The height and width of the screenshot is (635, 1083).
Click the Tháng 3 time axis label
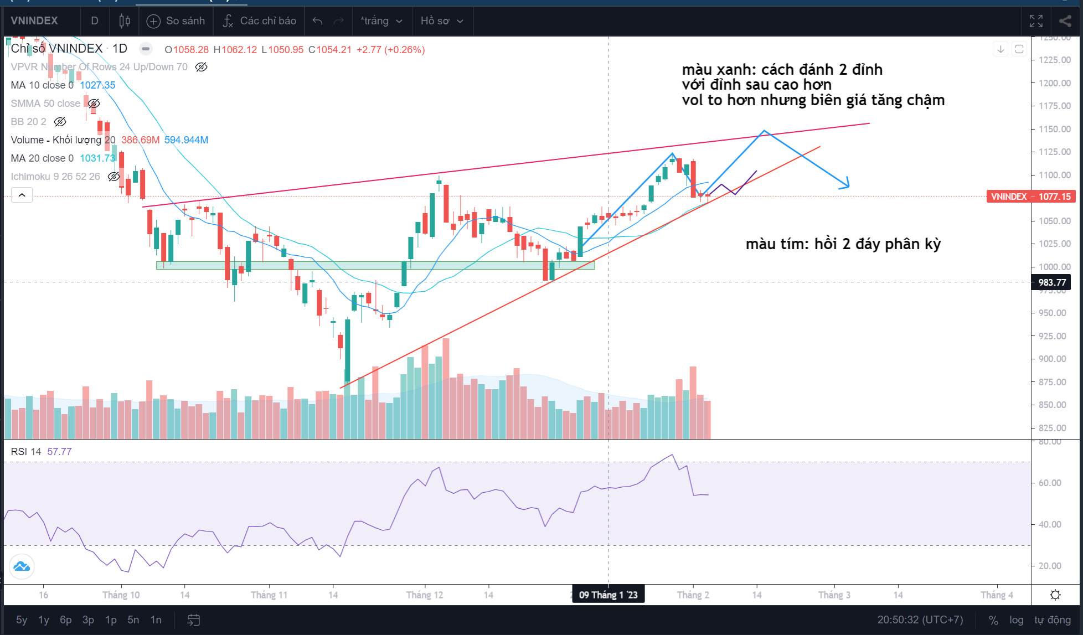click(x=834, y=595)
